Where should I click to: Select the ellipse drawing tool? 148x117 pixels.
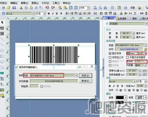tap(2, 51)
